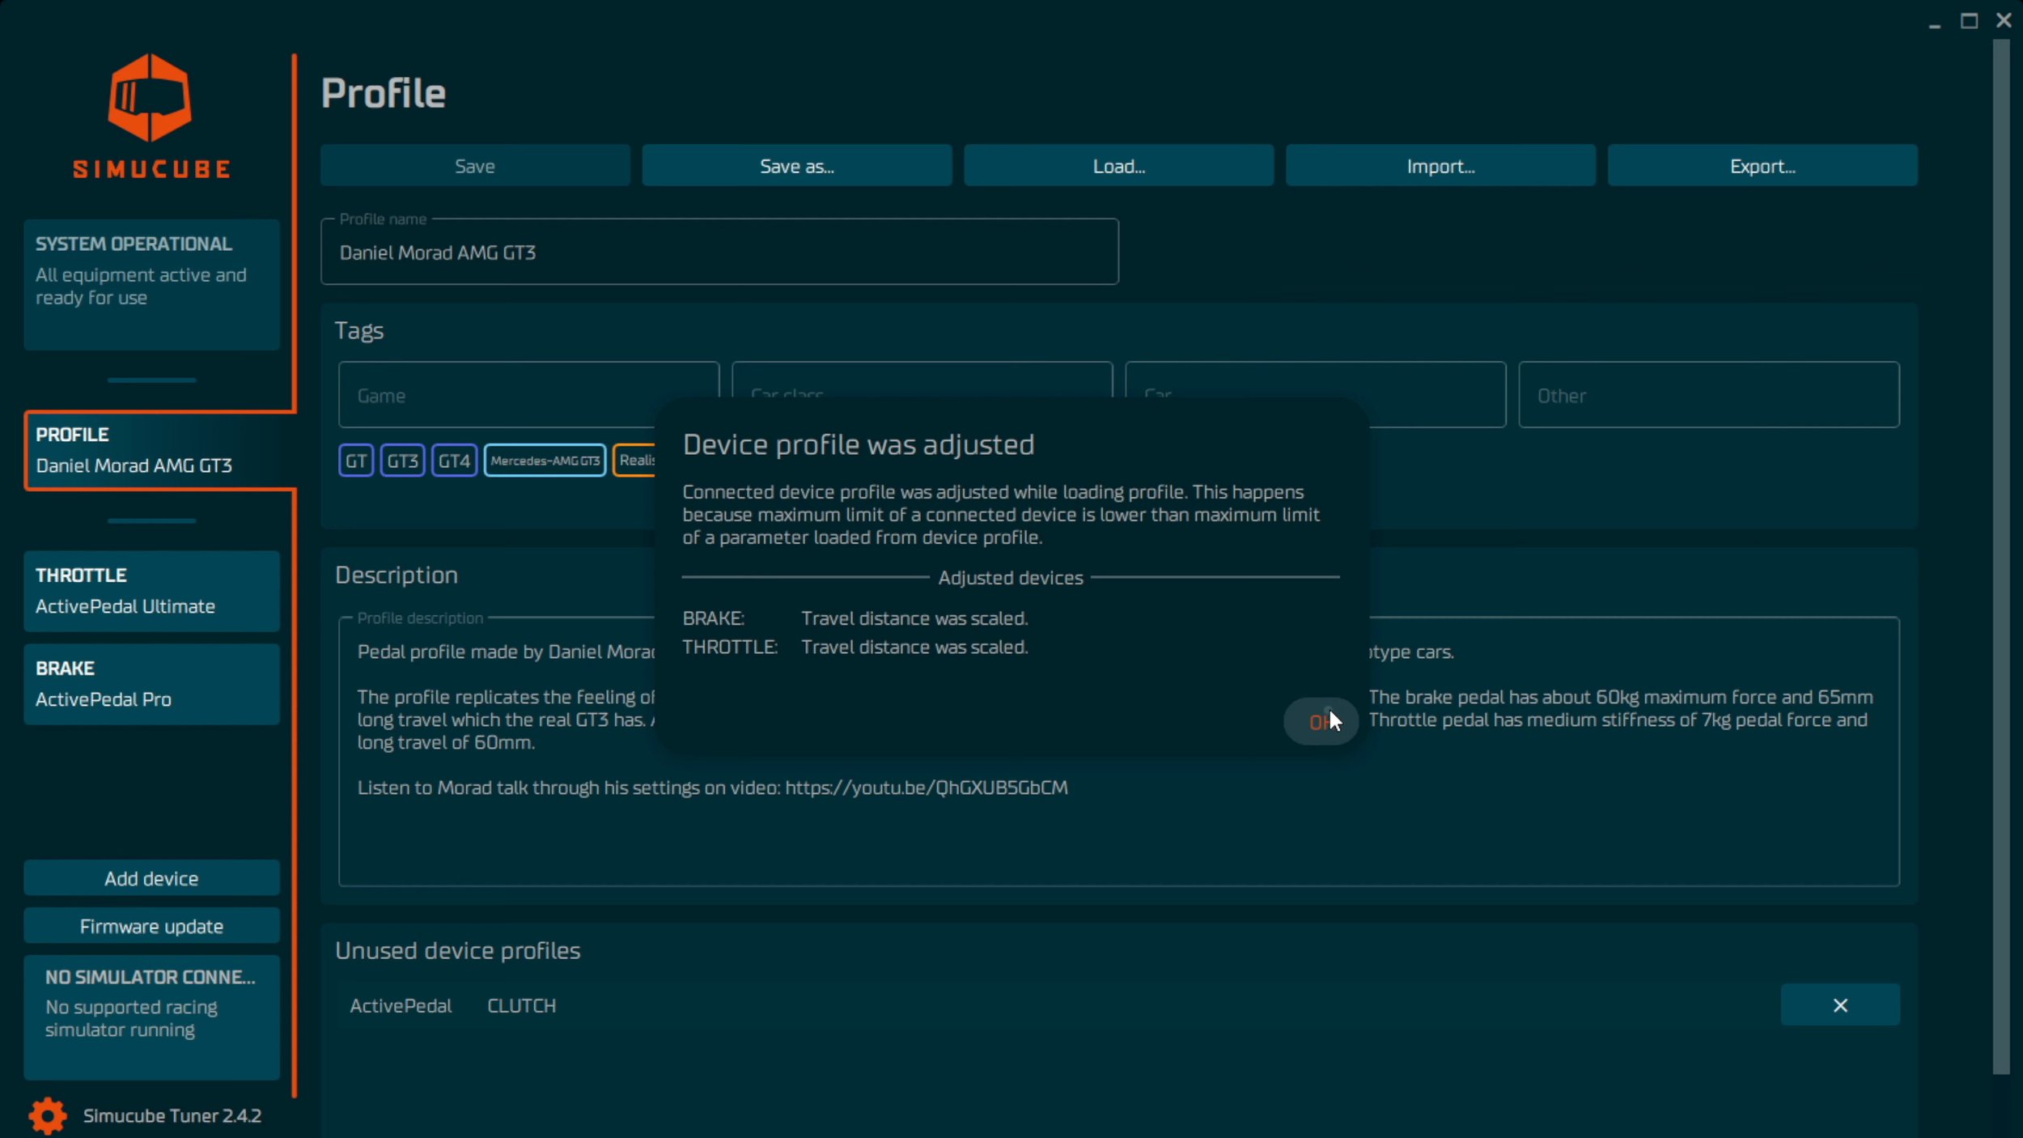Click the 'CLUTCH' unused profile label
This screenshot has height=1138, width=2023.
(521, 1005)
